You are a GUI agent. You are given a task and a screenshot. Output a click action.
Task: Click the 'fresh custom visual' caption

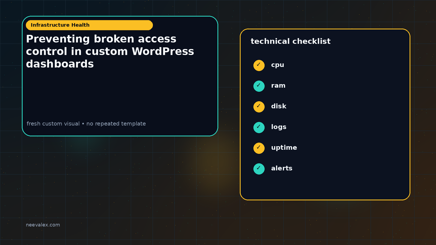pos(86,124)
